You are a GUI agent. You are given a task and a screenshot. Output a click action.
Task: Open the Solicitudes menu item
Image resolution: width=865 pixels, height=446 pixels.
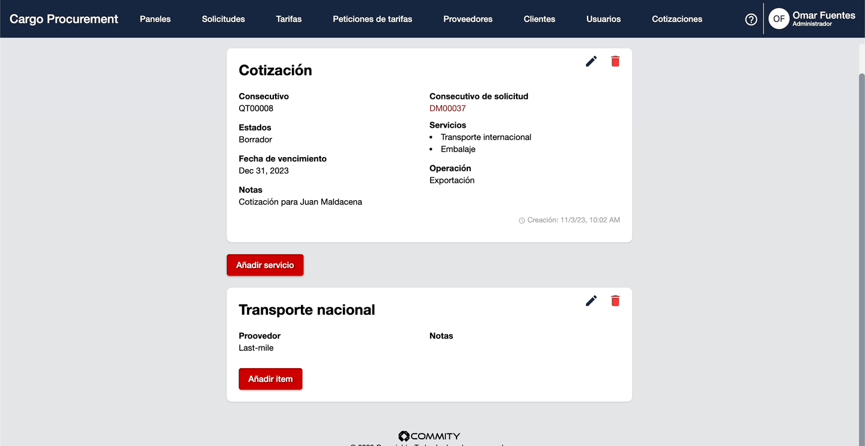223,19
